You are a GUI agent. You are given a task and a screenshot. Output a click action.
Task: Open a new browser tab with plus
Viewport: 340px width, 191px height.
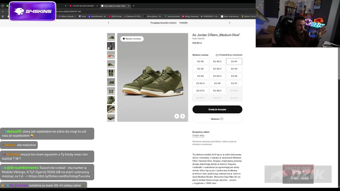point(133,6)
